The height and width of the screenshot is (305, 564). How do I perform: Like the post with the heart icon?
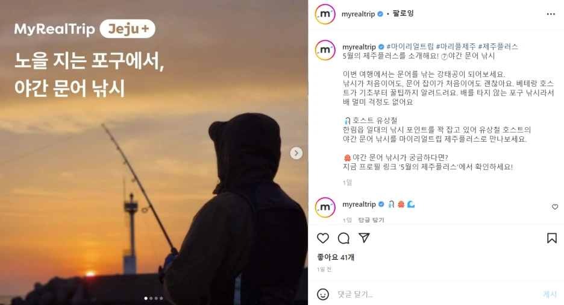[x=322, y=238]
